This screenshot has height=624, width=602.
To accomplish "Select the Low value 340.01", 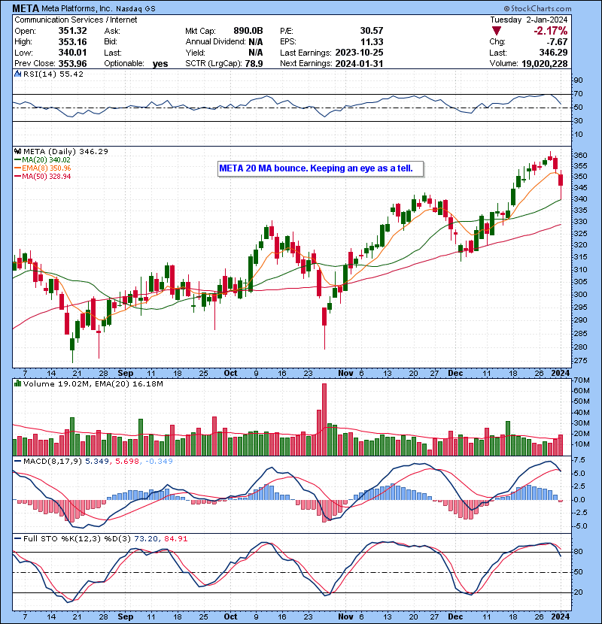I will pos(72,53).
